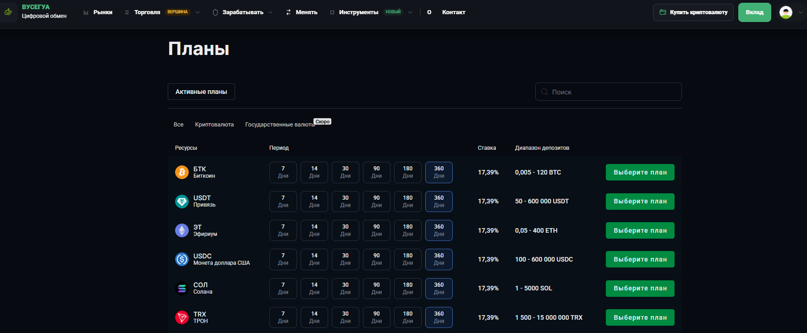Choose plan for USDT row
This screenshot has width=807, height=333.
coord(640,201)
